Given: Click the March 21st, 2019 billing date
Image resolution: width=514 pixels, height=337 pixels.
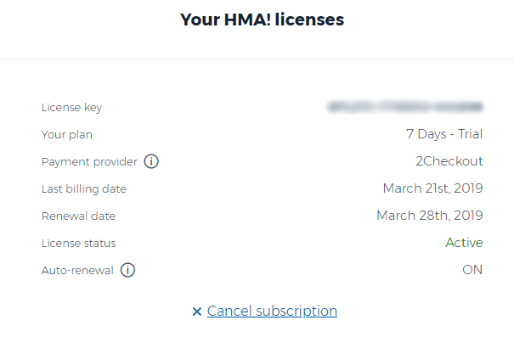Looking at the screenshot, I should (432, 188).
